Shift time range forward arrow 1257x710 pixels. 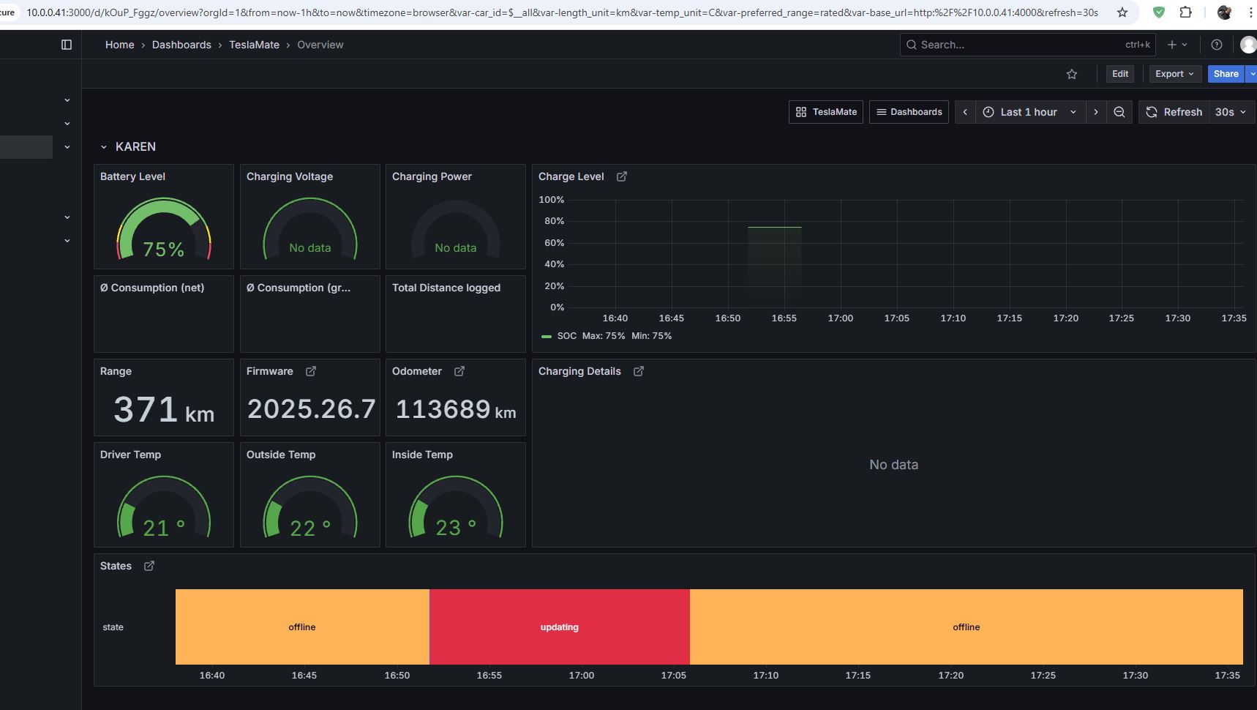pyautogui.click(x=1095, y=112)
